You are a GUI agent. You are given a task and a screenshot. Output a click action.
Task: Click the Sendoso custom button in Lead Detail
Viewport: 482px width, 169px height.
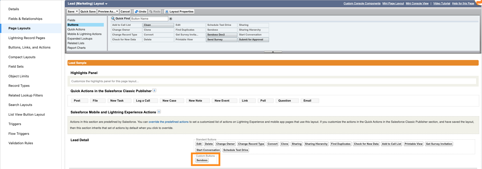(202, 160)
